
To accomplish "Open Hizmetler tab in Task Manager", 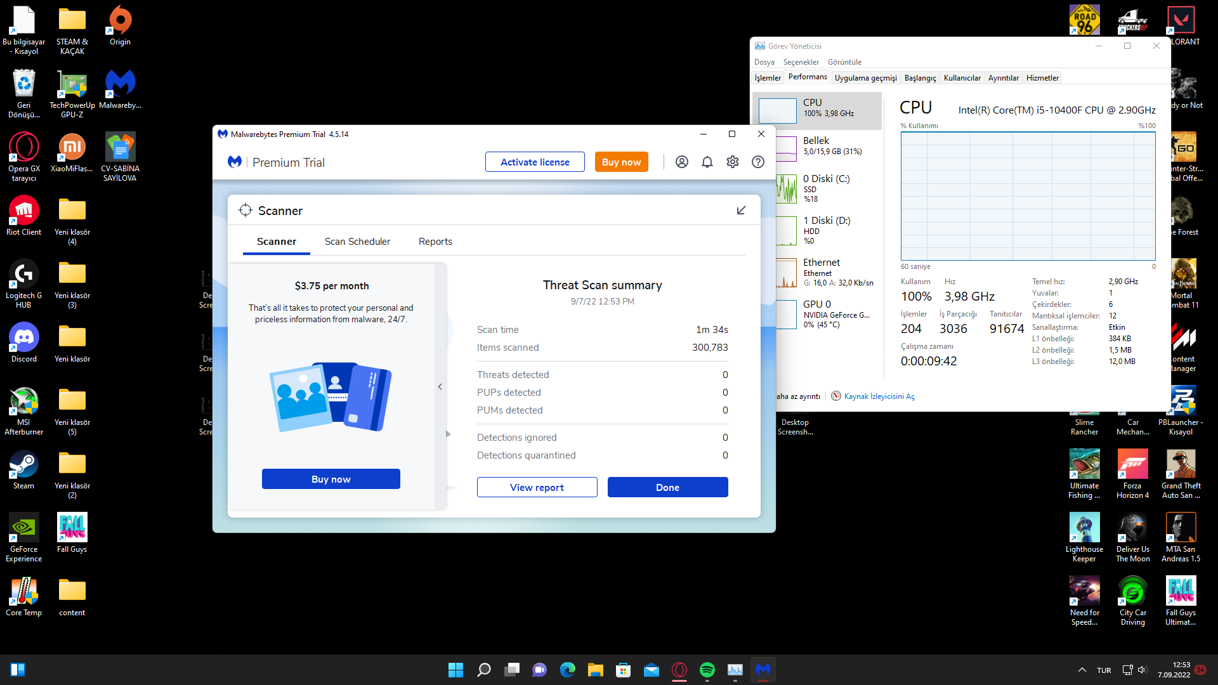I will coord(1042,78).
